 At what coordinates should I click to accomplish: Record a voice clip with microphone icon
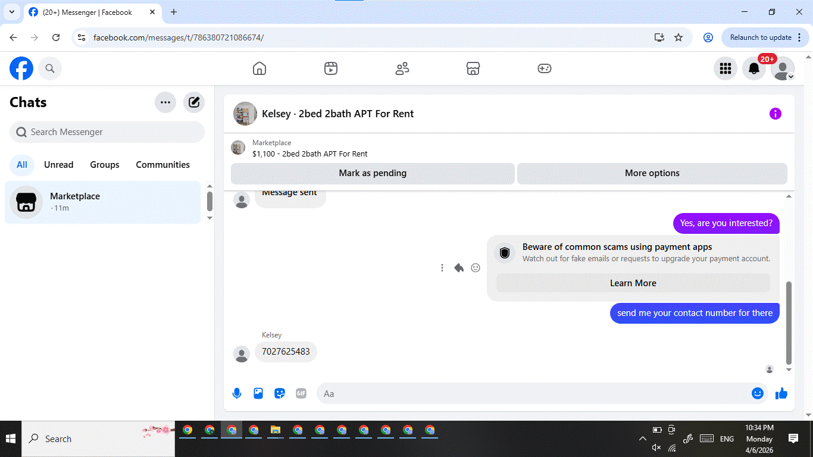tap(237, 393)
